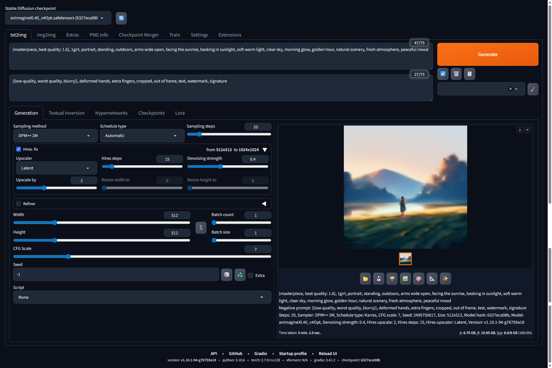Open the Checkpoints sub-tab
Screen dimensions: 552x368
pos(151,113)
